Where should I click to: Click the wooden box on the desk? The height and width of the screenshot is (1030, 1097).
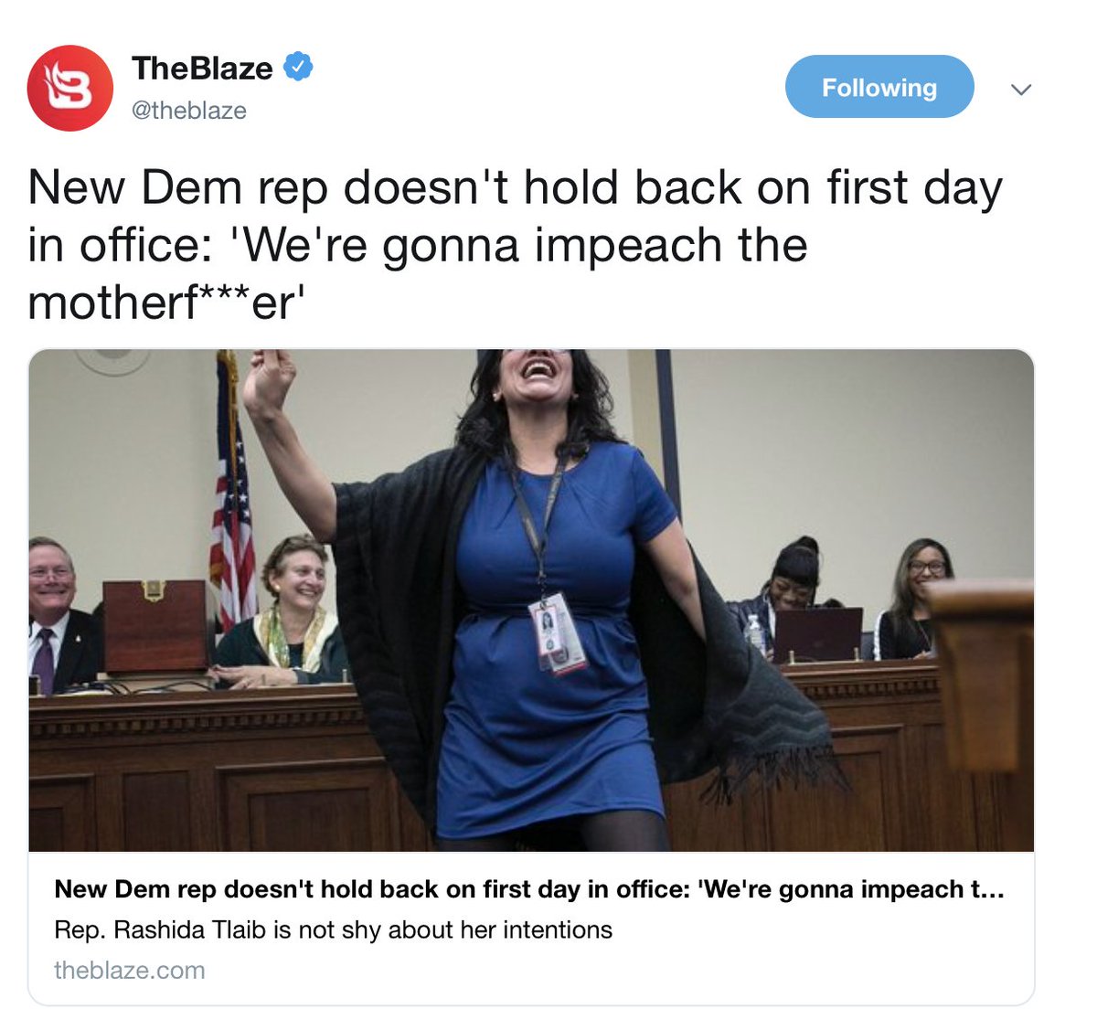(x=155, y=627)
